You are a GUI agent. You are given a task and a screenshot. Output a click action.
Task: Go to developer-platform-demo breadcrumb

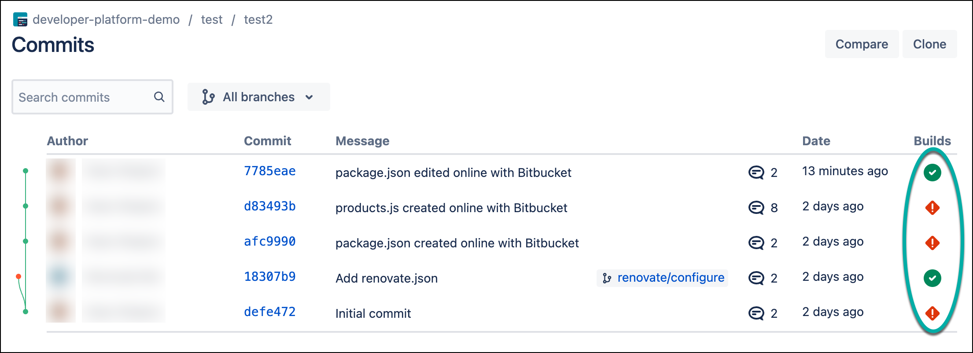click(106, 20)
